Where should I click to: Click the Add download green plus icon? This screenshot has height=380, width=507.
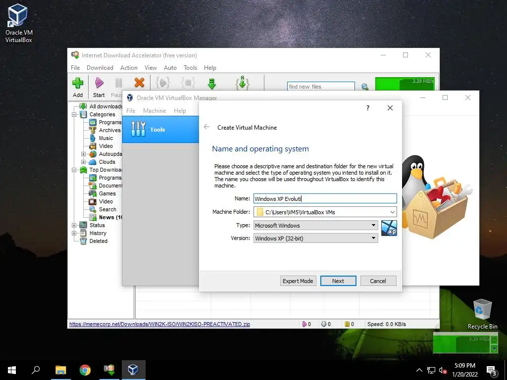(x=78, y=83)
